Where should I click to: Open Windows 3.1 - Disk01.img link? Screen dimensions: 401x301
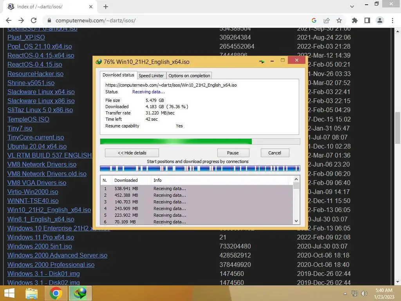point(43,274)
